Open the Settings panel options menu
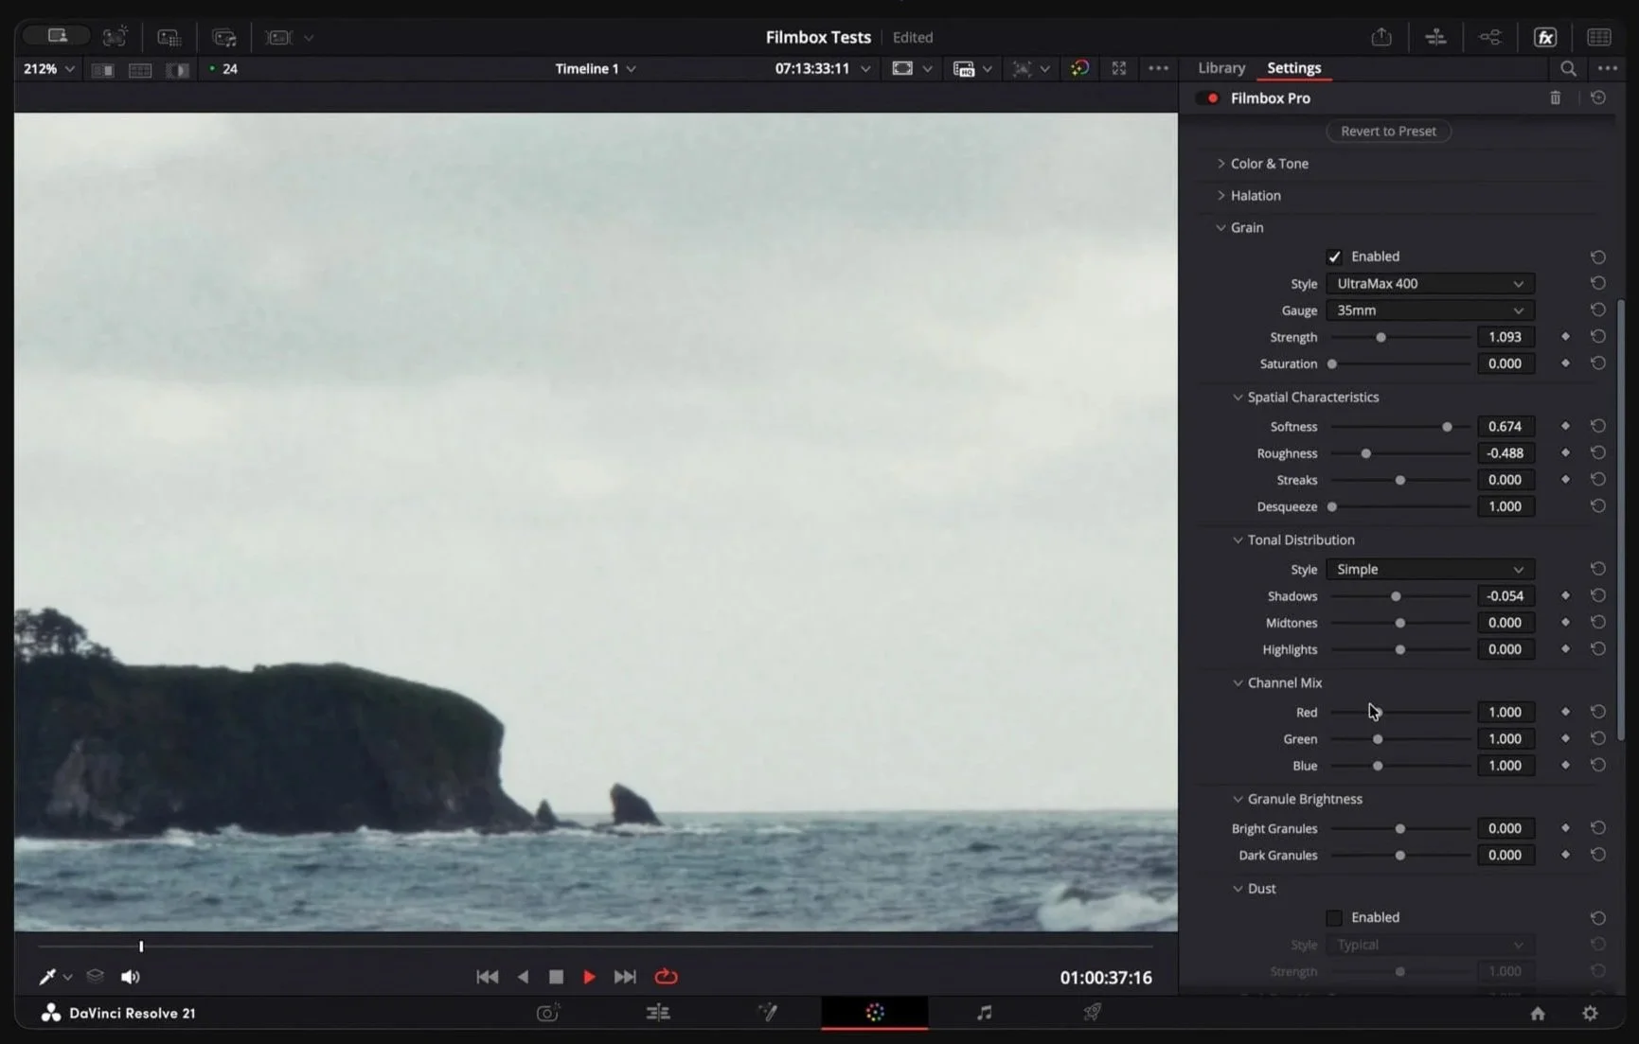The width and height of the screenshot is (1639, 1044). (x=1608, y=68)
